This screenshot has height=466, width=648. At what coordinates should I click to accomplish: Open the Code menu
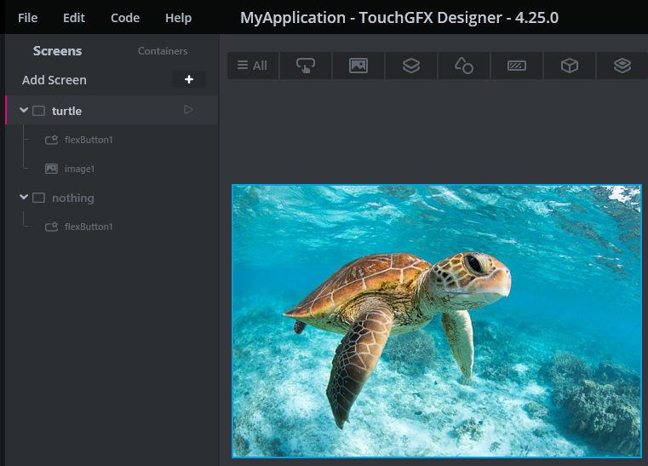click(x=125, y=18)
